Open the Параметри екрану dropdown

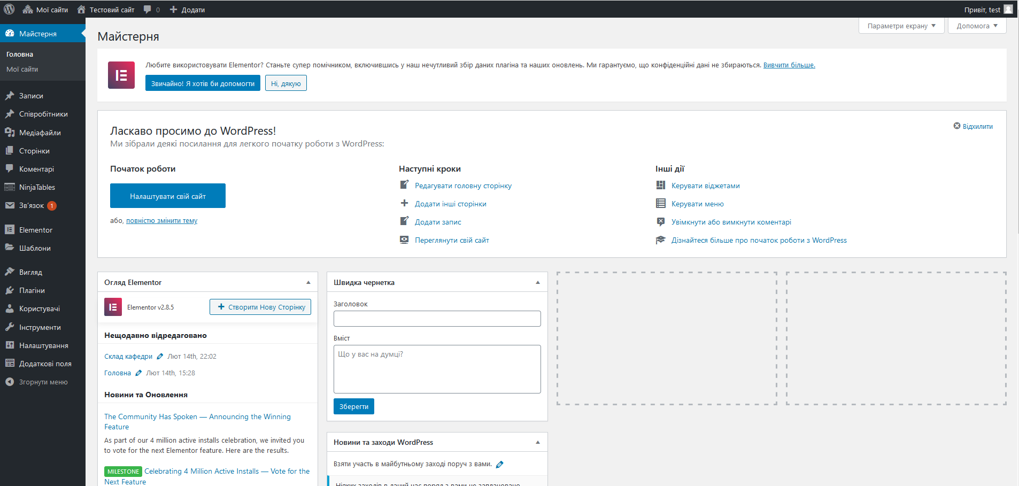901,26
